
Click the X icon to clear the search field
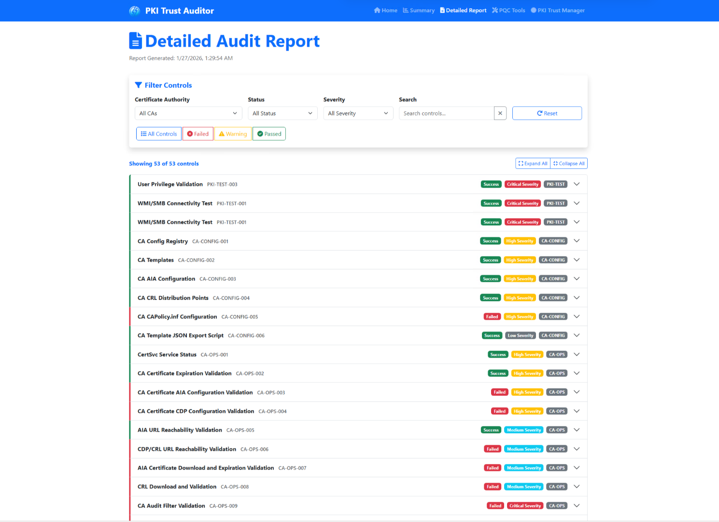[500, 113]
